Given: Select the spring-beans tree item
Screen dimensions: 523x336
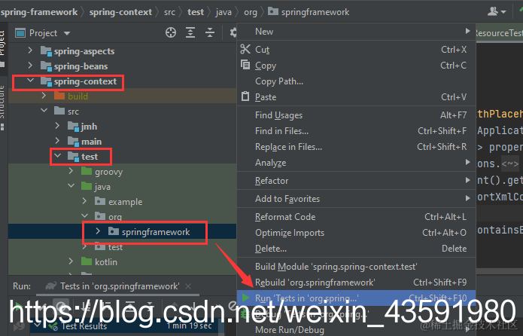Looking at the screenshot, I should (x=81, y=66).
